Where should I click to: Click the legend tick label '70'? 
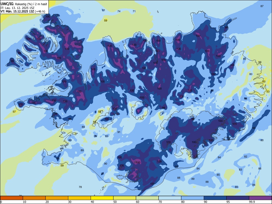(160, 202)
